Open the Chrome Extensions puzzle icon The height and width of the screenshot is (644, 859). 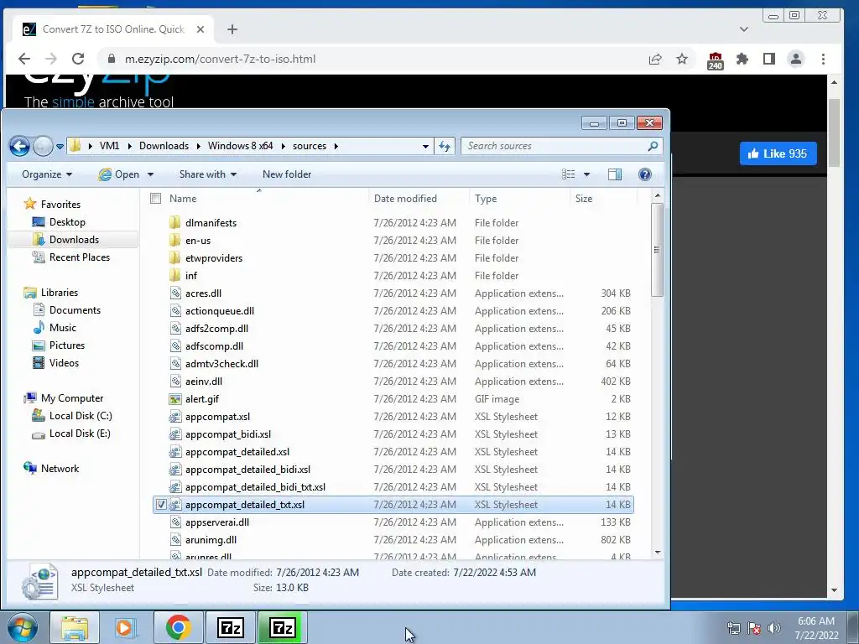coord(742,59)
